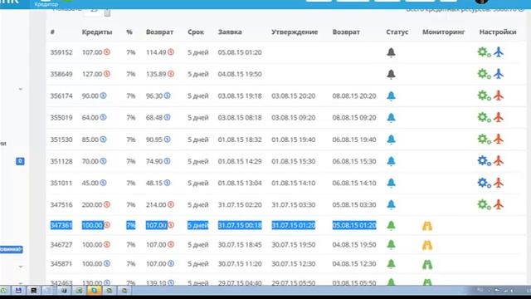Screen dimensions: 531x299
Task: Sort table by Статус column header
Action: click(397, 32)
